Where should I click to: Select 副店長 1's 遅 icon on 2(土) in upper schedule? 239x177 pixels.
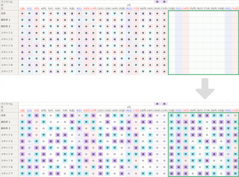[x=29, y=20]
